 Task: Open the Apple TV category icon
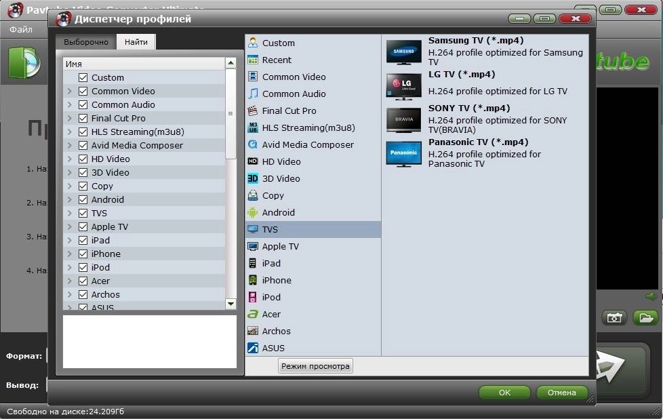(253, 246)
